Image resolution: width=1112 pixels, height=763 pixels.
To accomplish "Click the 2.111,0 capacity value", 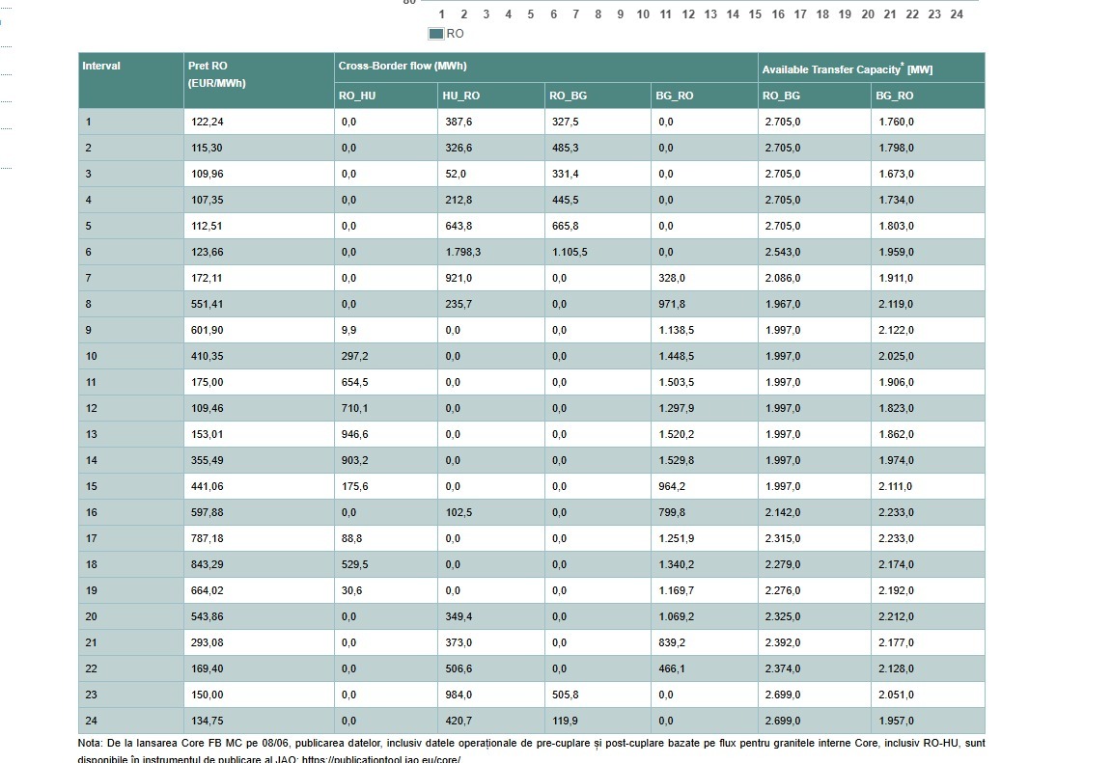I will click(896, 486).
